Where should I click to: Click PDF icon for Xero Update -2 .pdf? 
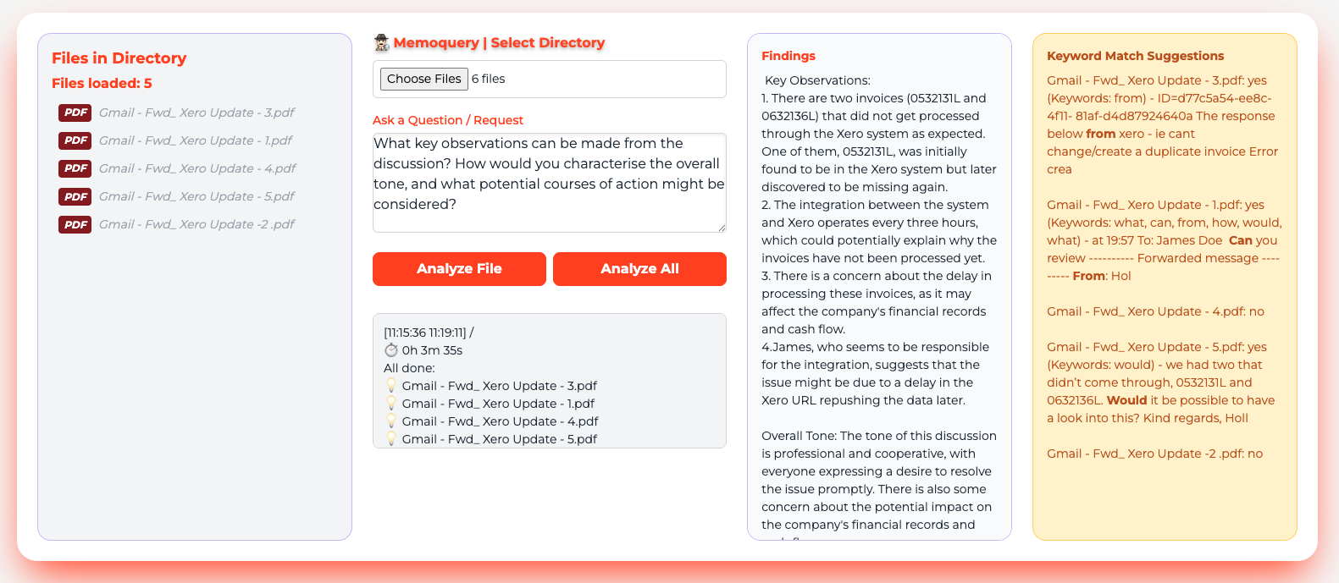pyautogui.click(x=75, y=224)
